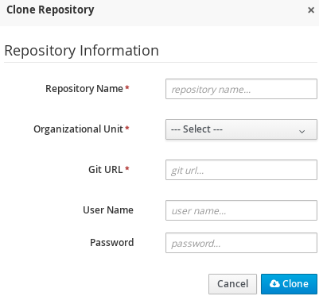Click the User Name label
Screen dimensions: 319x296
click(x=108, y=210)
